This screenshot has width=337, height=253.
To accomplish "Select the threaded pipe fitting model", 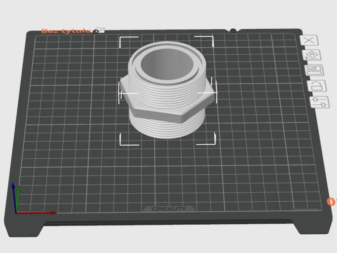I will click(x=167, y=90).
